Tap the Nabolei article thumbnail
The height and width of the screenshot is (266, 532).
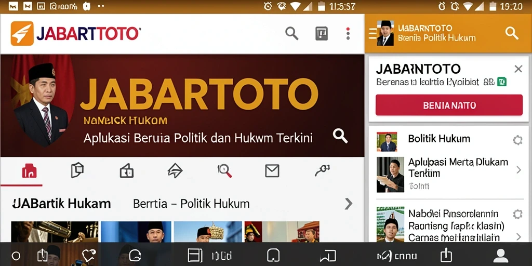click(x=390, y=224)
